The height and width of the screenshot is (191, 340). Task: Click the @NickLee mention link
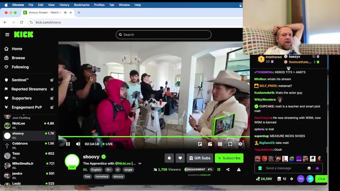coord(123,163)
